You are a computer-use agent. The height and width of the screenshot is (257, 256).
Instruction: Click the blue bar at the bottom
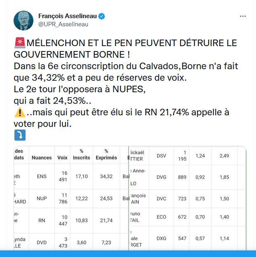[128, 254]
